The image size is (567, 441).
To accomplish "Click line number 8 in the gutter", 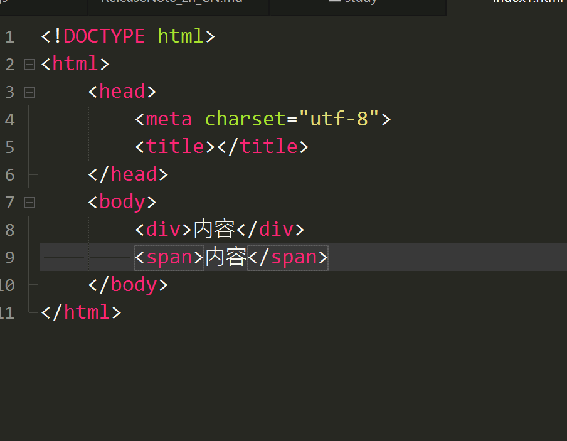I will tap(9, 230).
